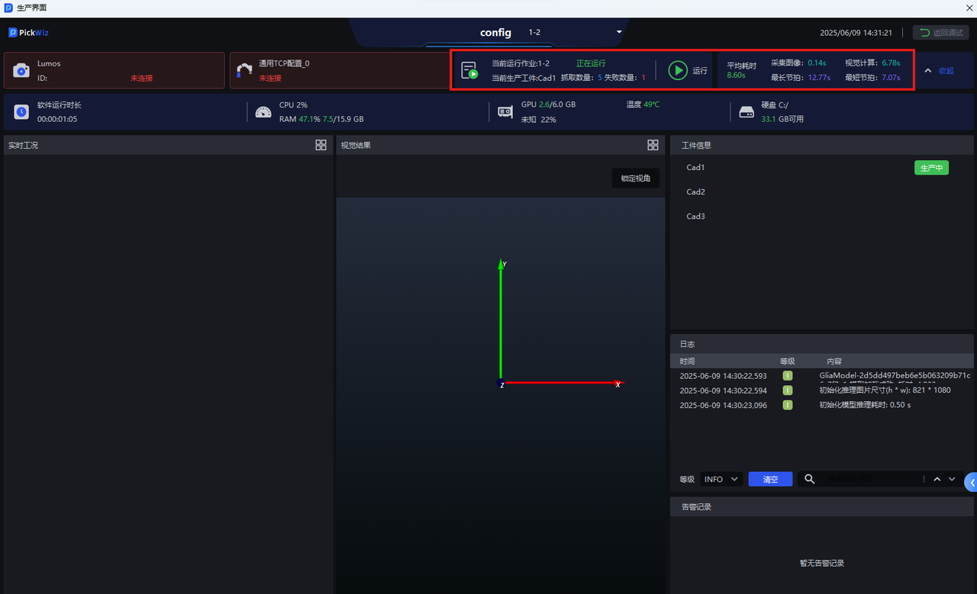Image resolution: width=977 pixels, height=594 pixels.
Task: Click the GPU card icon
Action: 505,112
